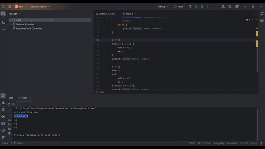Click the highlighted 'a equals 1' console line
Image resolution: width=265 pixels, height=149 pixels.
[x=21, y=116]
